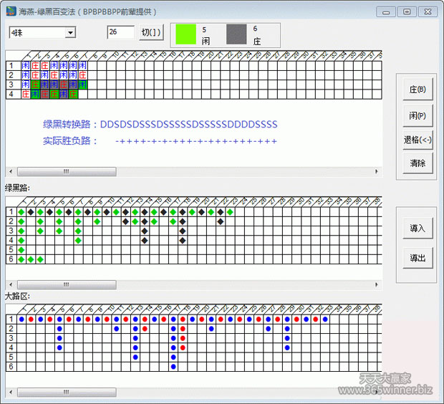Click blue dot in 大路区 row 5 column 13

pos(135,357)
